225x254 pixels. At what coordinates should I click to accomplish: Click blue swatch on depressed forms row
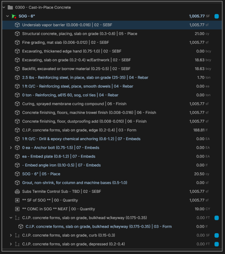[216, 244]
